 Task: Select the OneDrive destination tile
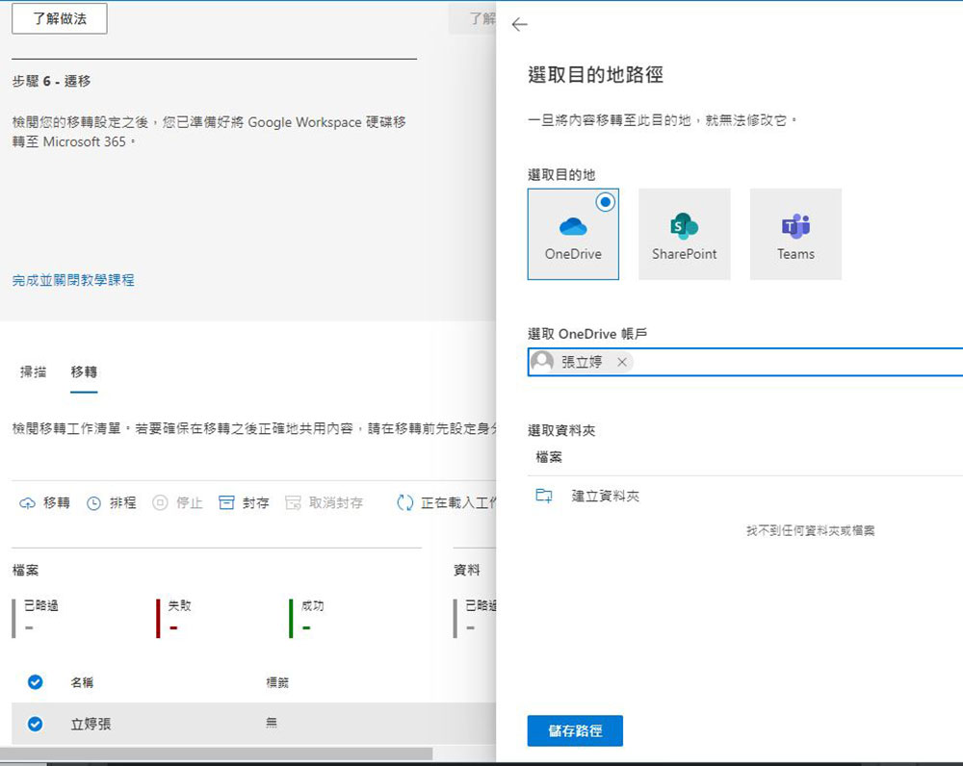(x=573, y=234)
